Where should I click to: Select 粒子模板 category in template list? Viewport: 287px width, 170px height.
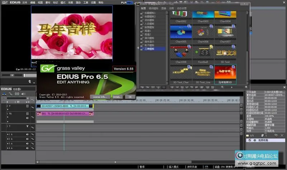coord(149,45)
